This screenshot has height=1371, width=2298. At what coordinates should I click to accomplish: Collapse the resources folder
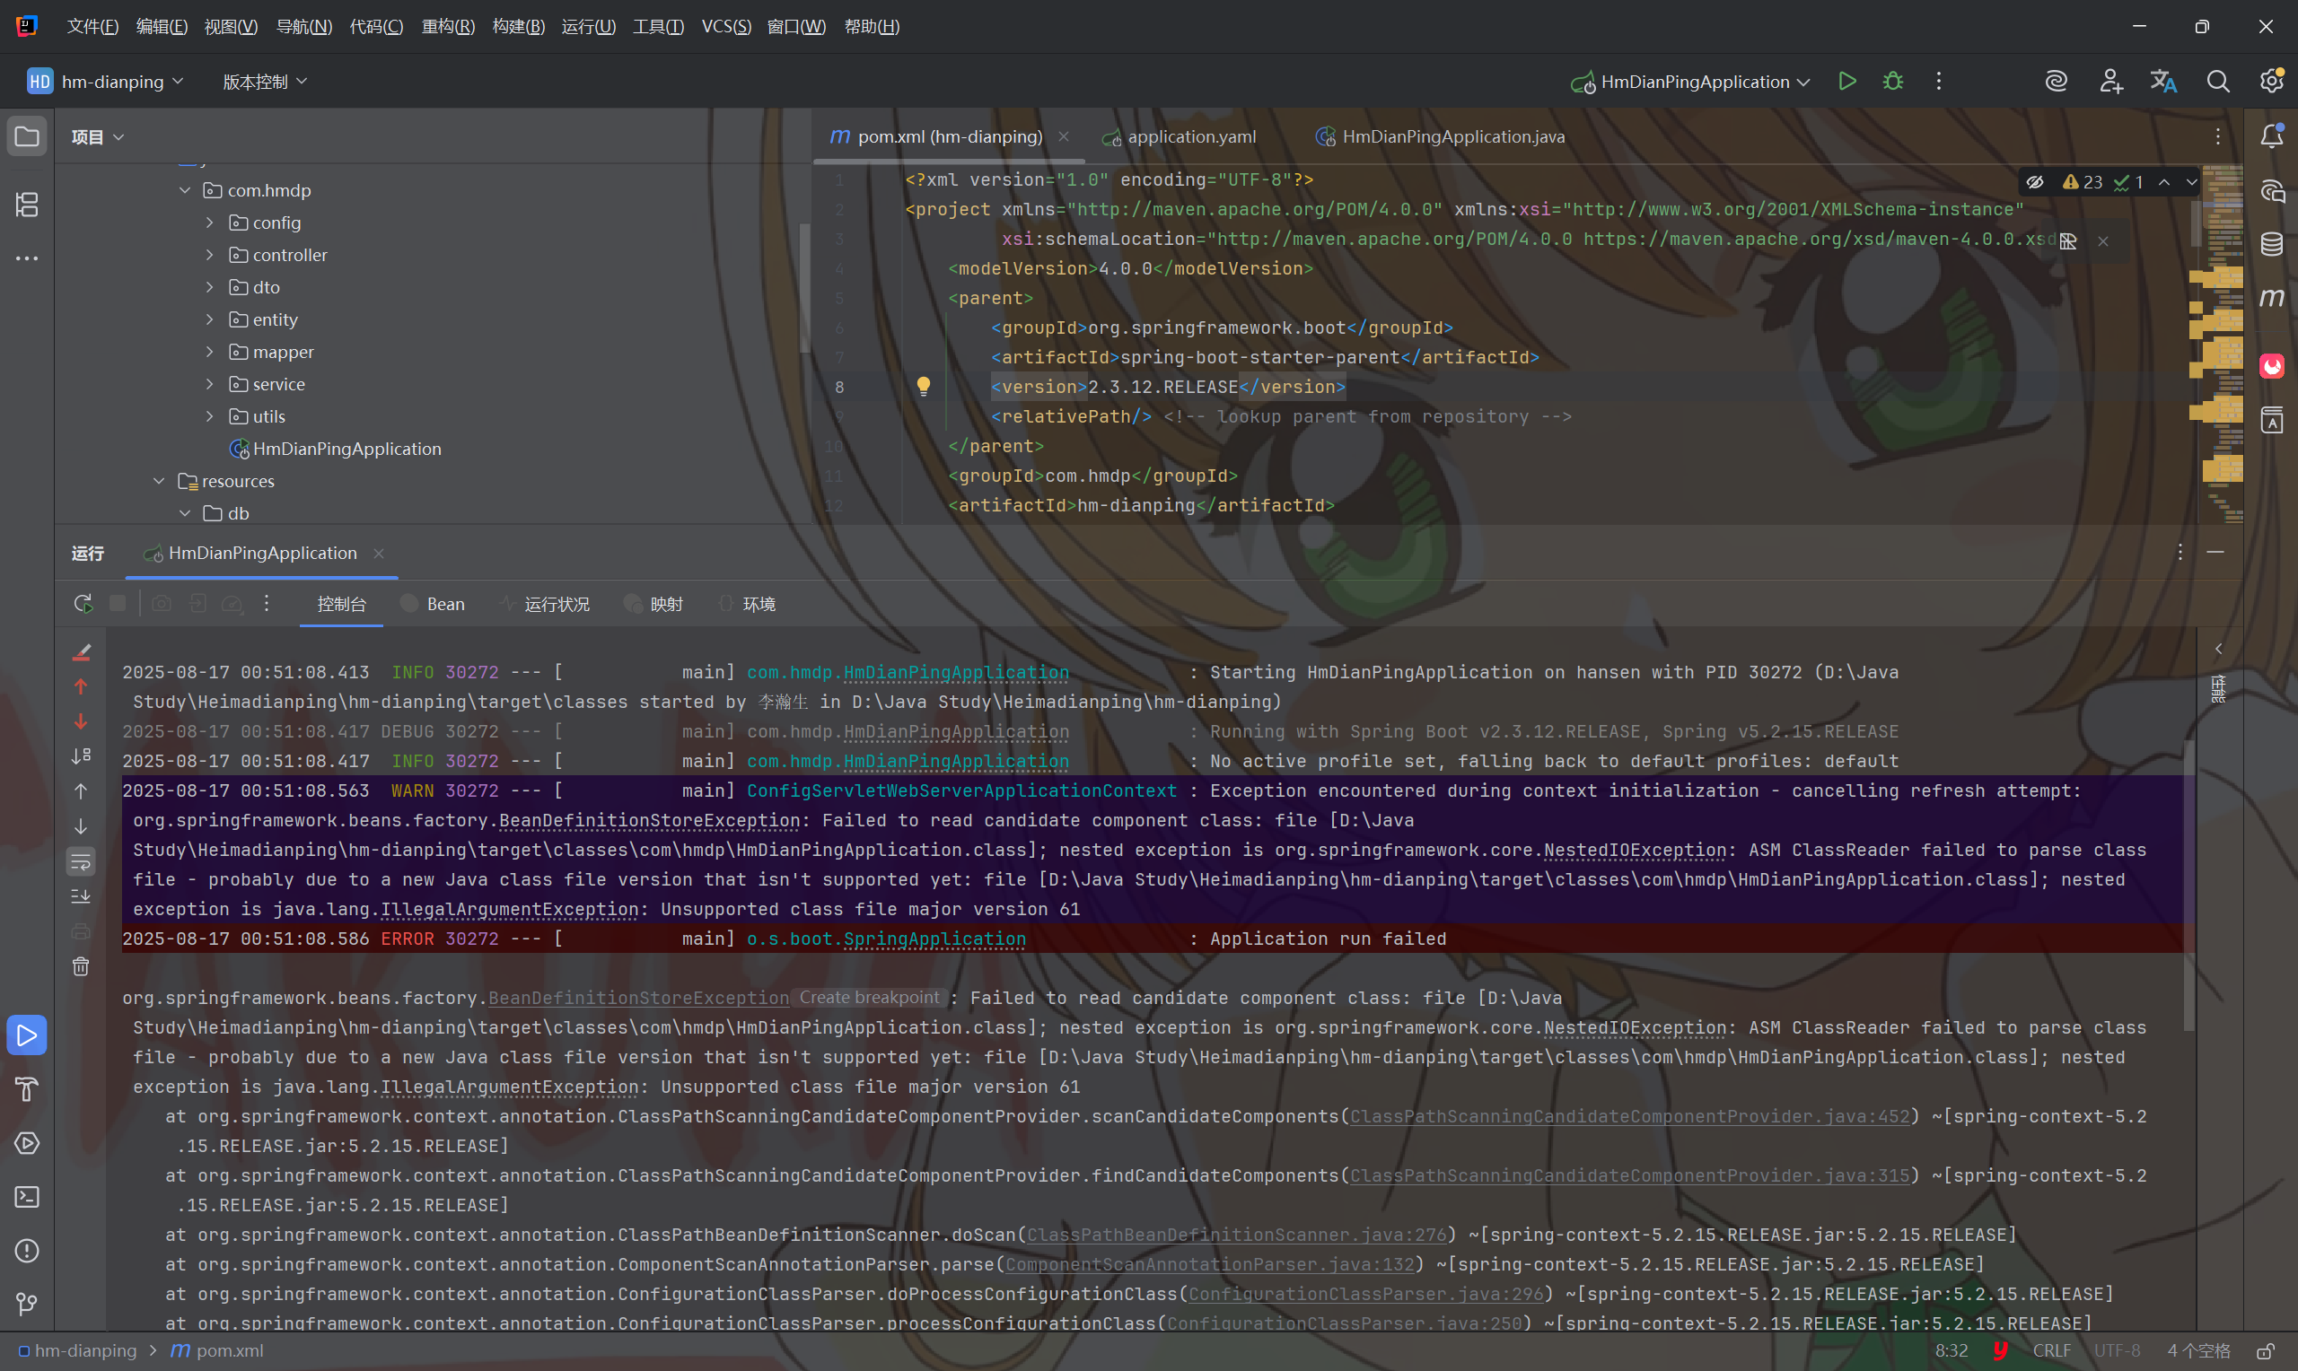pos(159,481)
